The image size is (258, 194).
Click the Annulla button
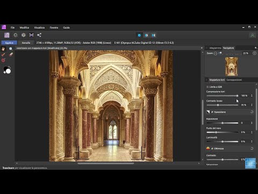click(x=26, y=43)
